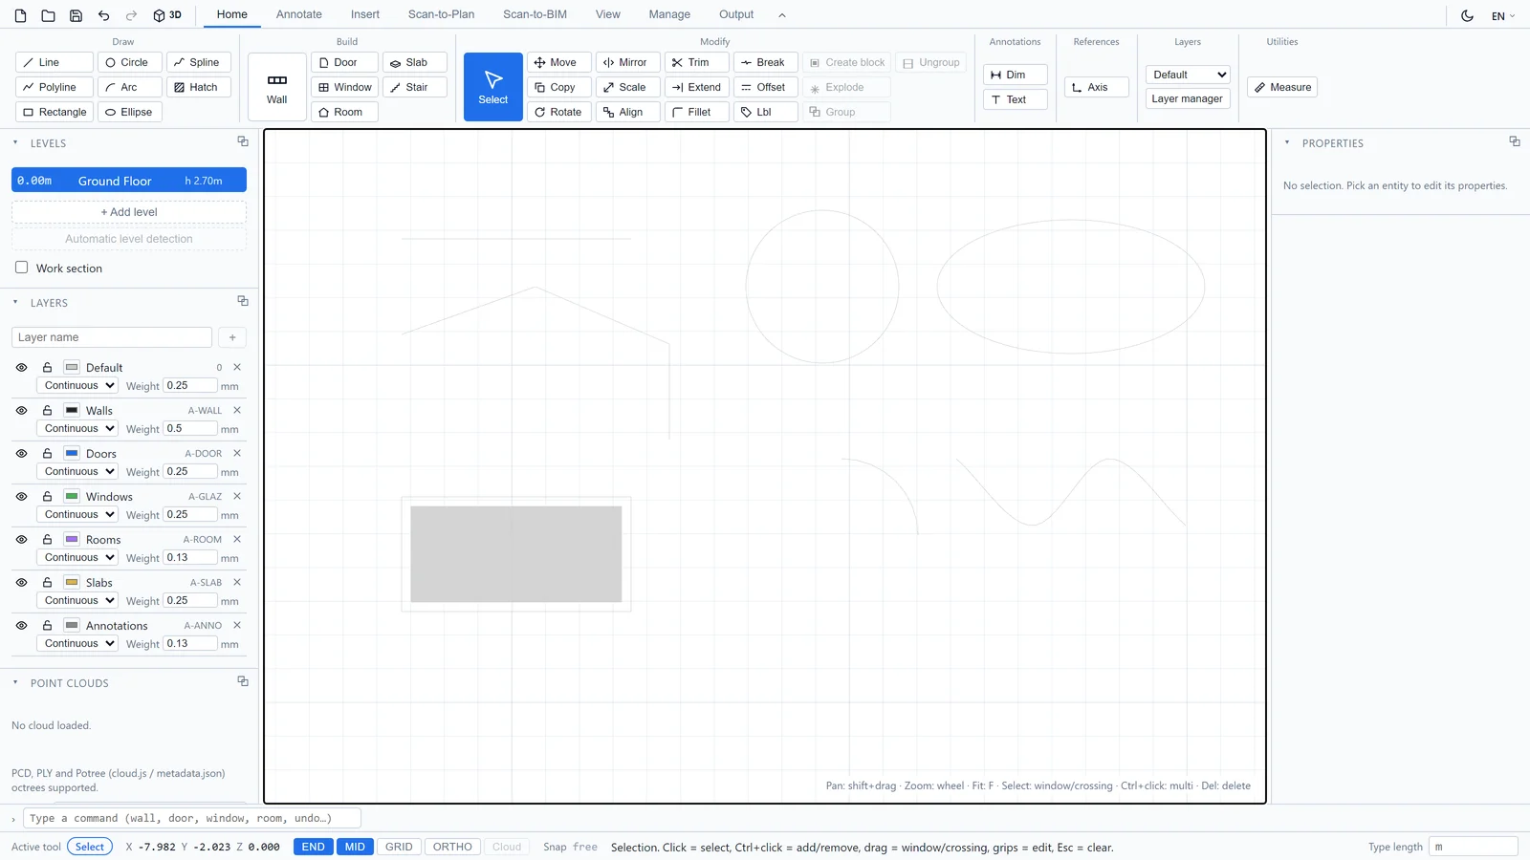Select the Polyline tool
The width and height of the screenshot is (1530, 860).
[55, 87]
